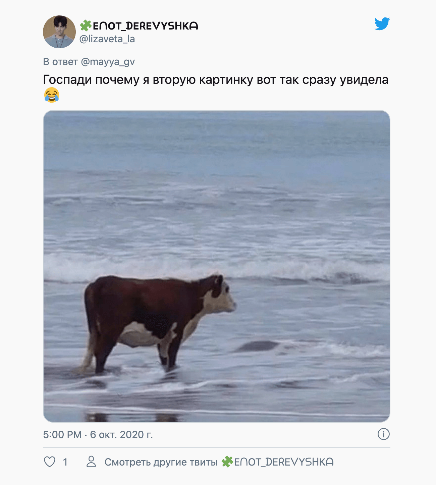The height and width of the screenshot is (485, 436).
Task: Click the Twitter bird logo
Action: [x=382, y=24]
